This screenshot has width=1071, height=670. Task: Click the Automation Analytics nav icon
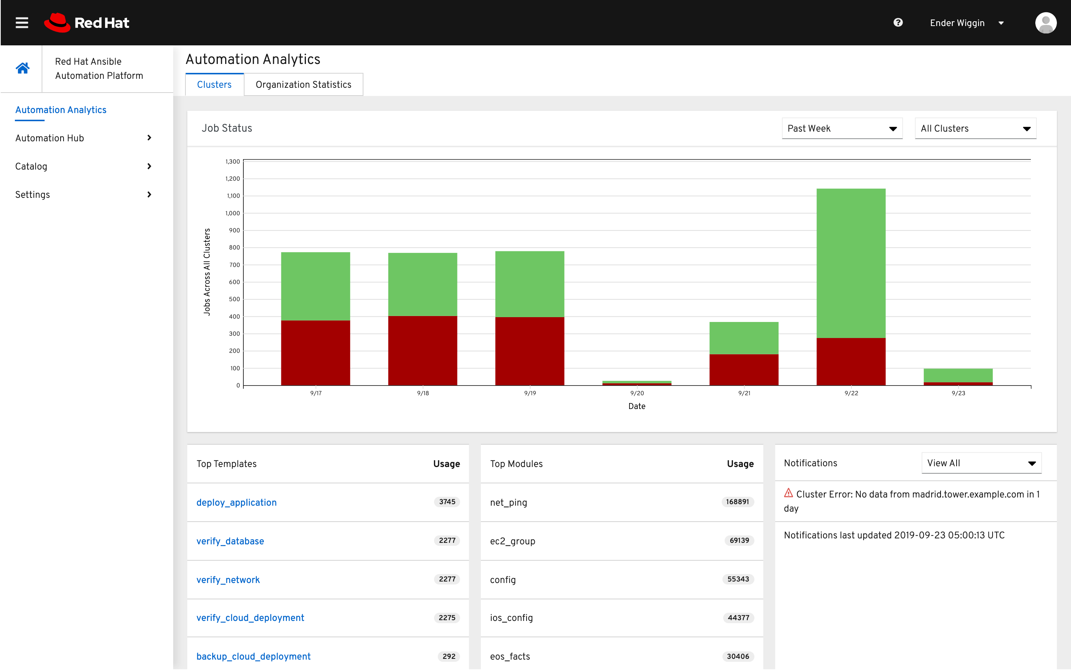click(x=60, y=110)
